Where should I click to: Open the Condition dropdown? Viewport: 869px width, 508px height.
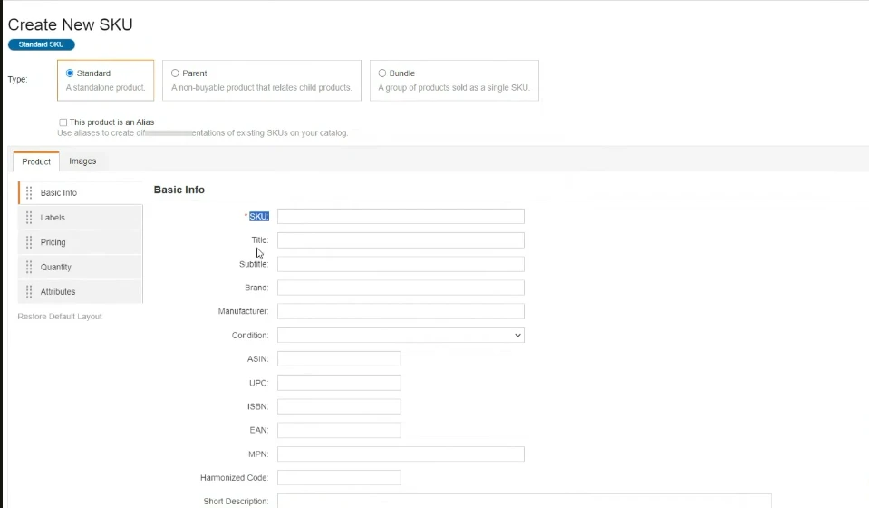click(x=401, y=336)
